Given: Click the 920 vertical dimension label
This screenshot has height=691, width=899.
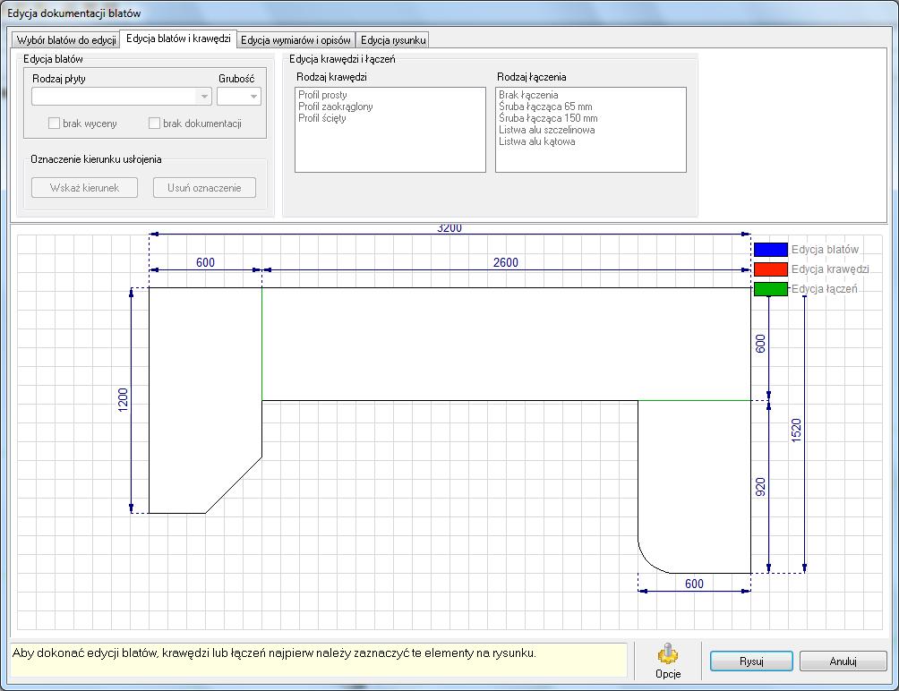Looking at the screenshot, I should tap(760, 487).
